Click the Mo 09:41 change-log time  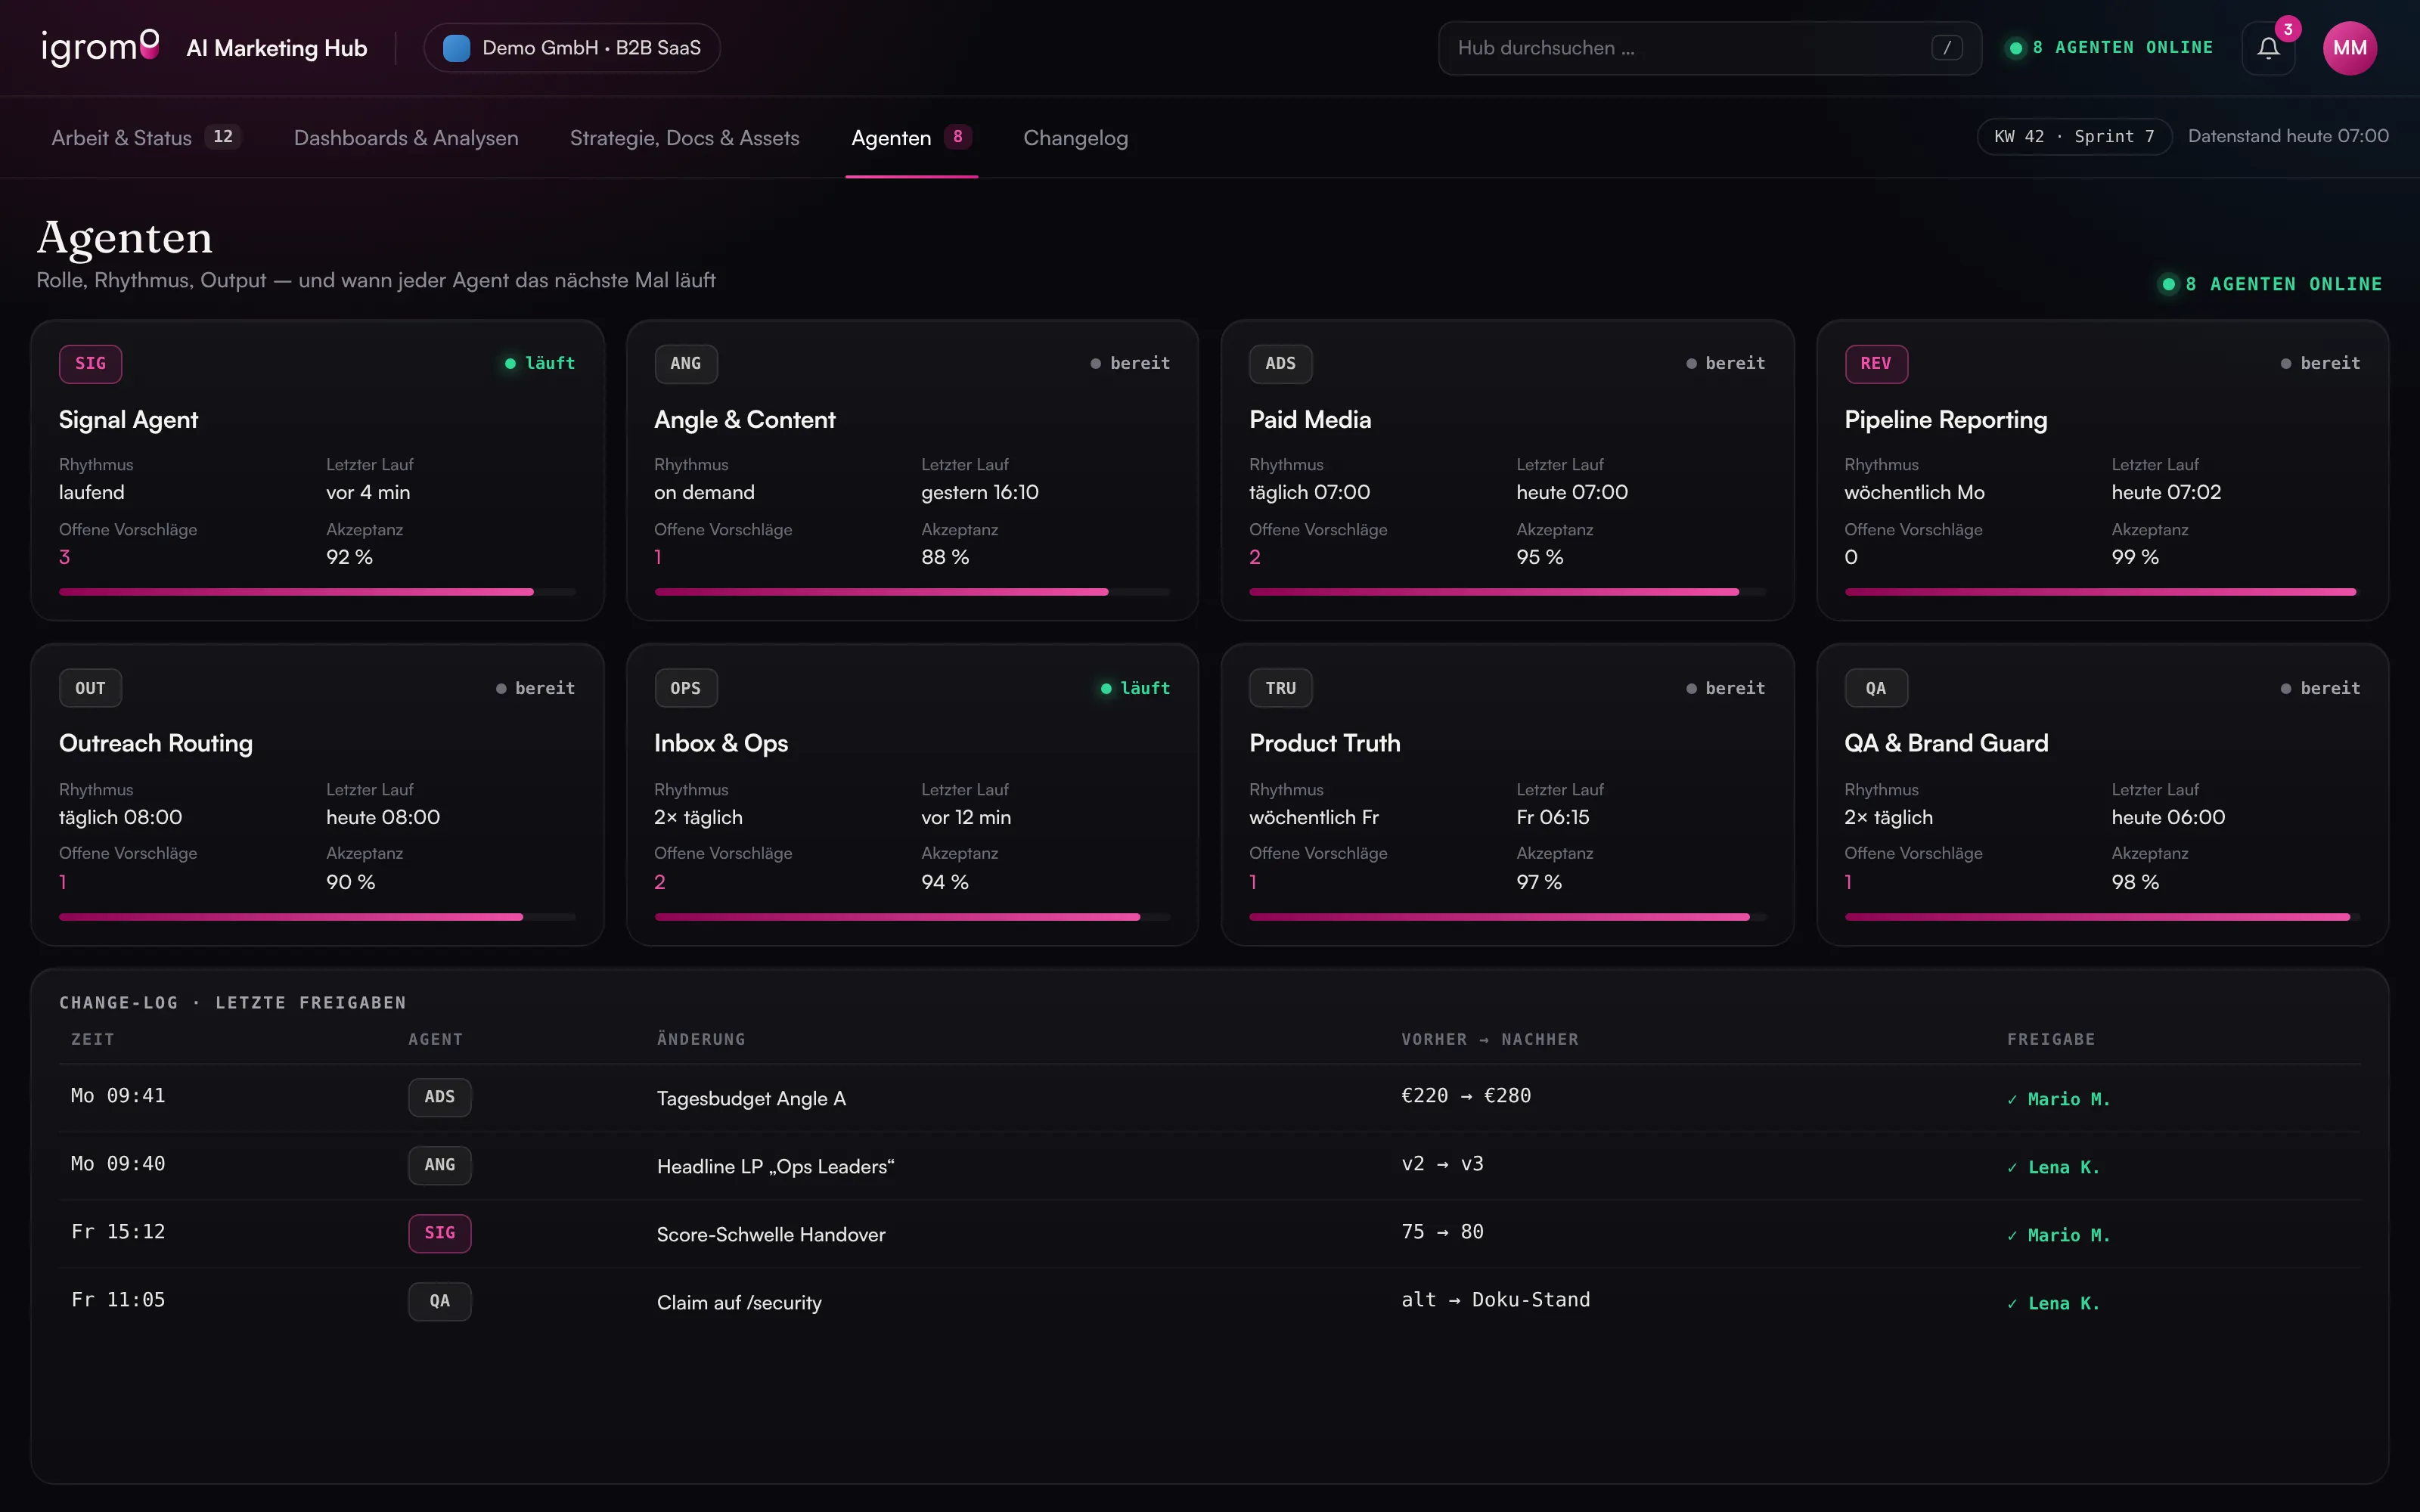click(118, 1096)
